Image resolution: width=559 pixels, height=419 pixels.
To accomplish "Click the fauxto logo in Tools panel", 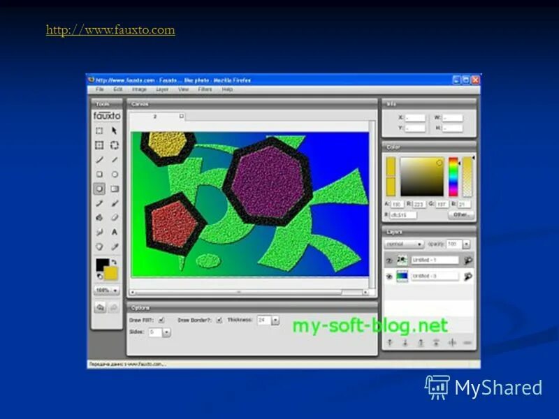I will click(107, 116).
